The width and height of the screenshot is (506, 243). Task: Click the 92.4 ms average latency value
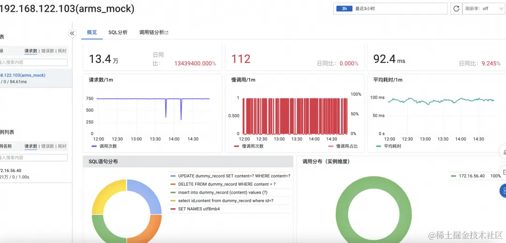tap(389, 59)
